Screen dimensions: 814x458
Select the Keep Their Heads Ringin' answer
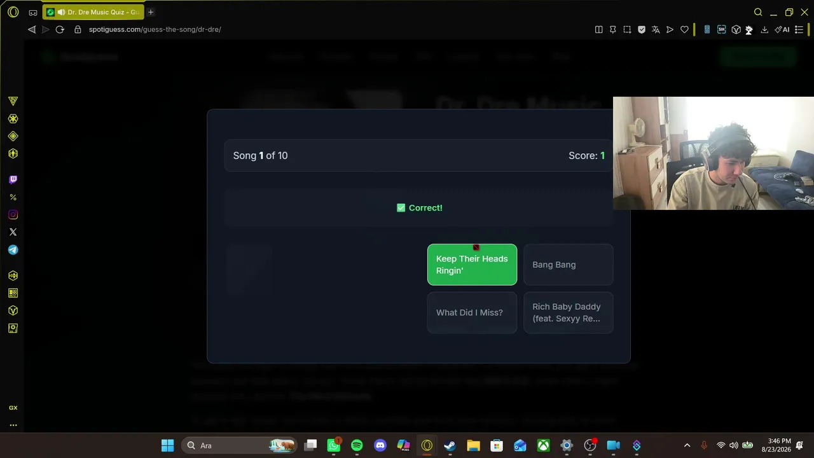472,265
